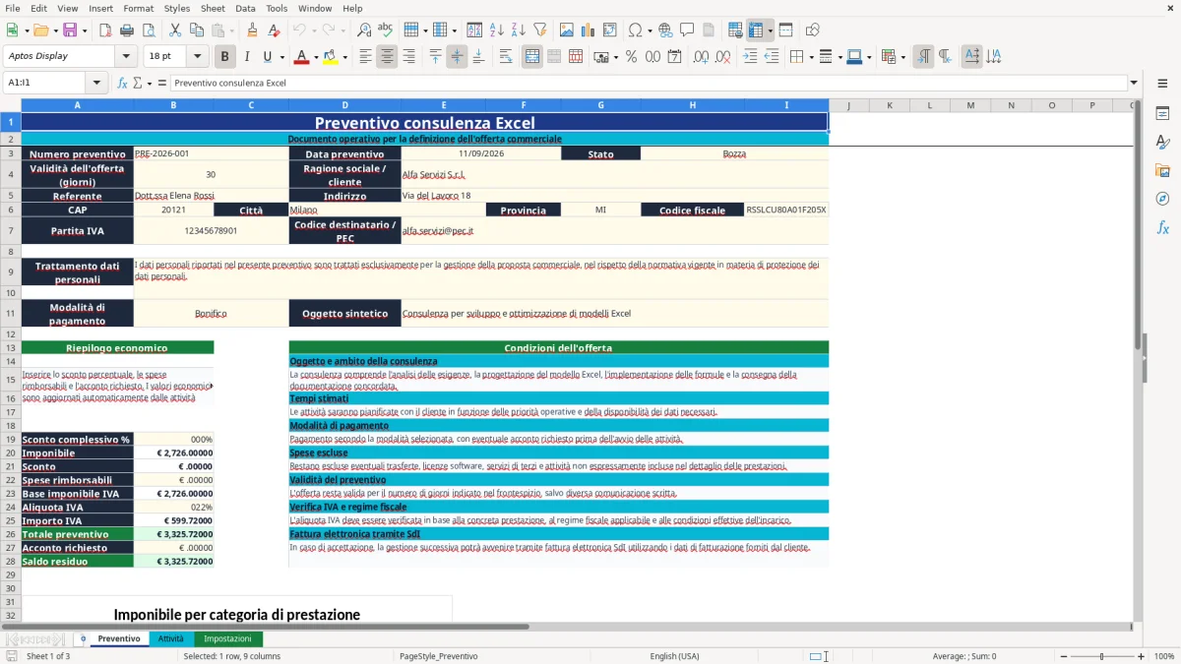This screenshot has width=1181, height=664.
Task: Open conditional formatting dropdown arrow
Action: (902, 57)
